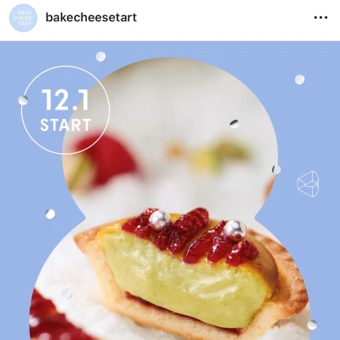The height and width of the screenshot is (340, 340).
Task: Click the outlined cube logo watermark
Action: click(308, 184)
